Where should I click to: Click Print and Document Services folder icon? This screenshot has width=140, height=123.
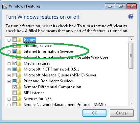click(19, 81)
